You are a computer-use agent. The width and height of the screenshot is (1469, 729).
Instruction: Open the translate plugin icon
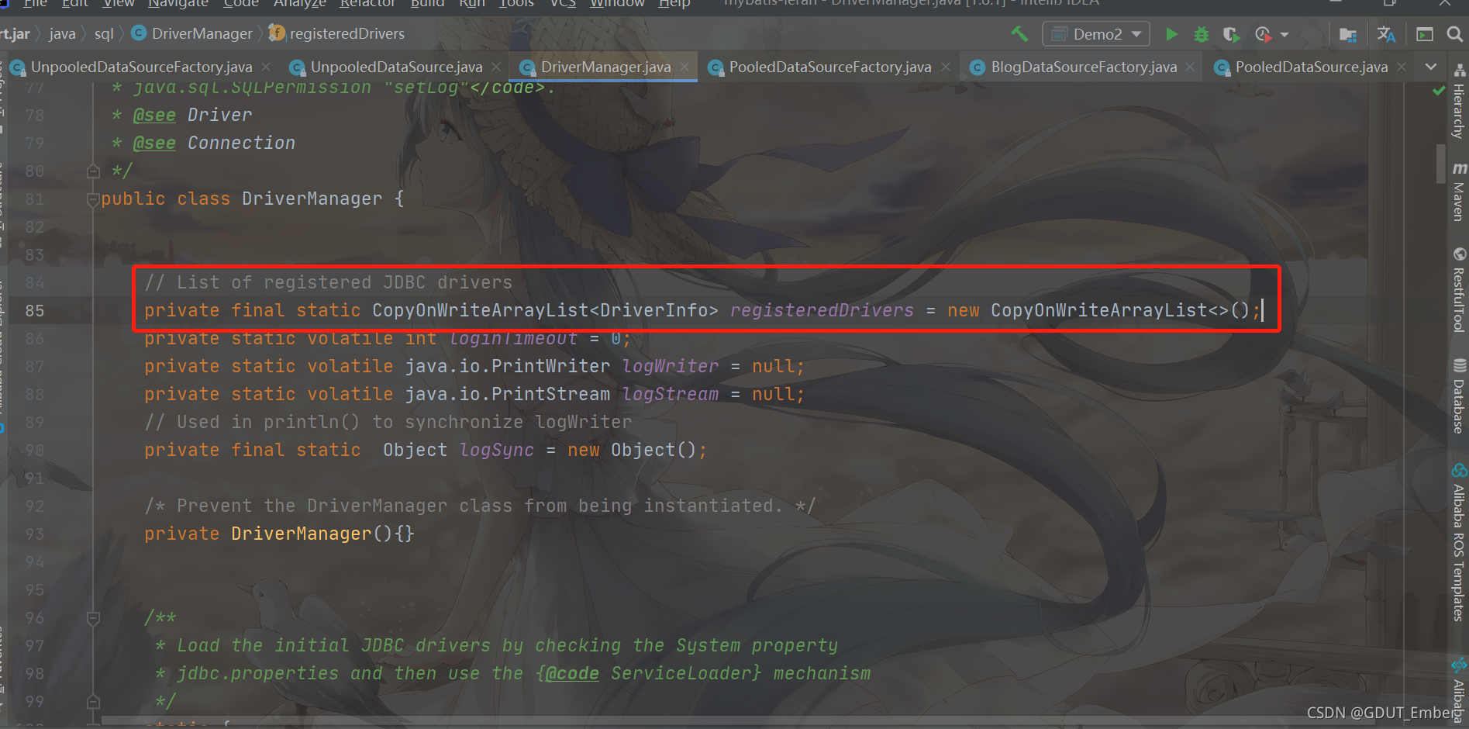[1386, 34]
